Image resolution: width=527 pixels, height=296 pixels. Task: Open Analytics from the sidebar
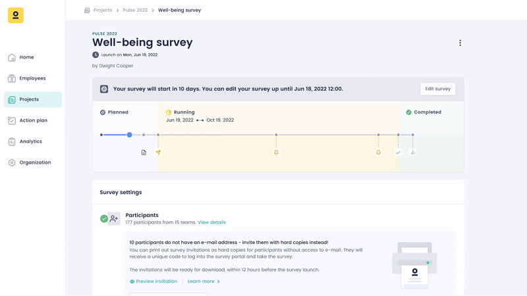point(30,141)
